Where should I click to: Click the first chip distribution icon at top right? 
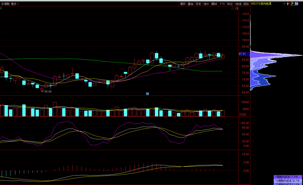285,4
